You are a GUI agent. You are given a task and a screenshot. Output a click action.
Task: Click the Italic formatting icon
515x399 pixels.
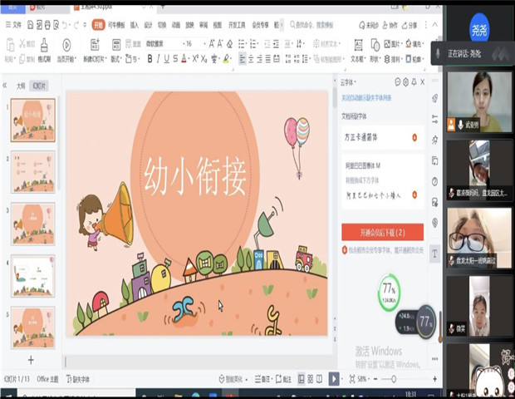pyautogui.click(x=159, y=59)
